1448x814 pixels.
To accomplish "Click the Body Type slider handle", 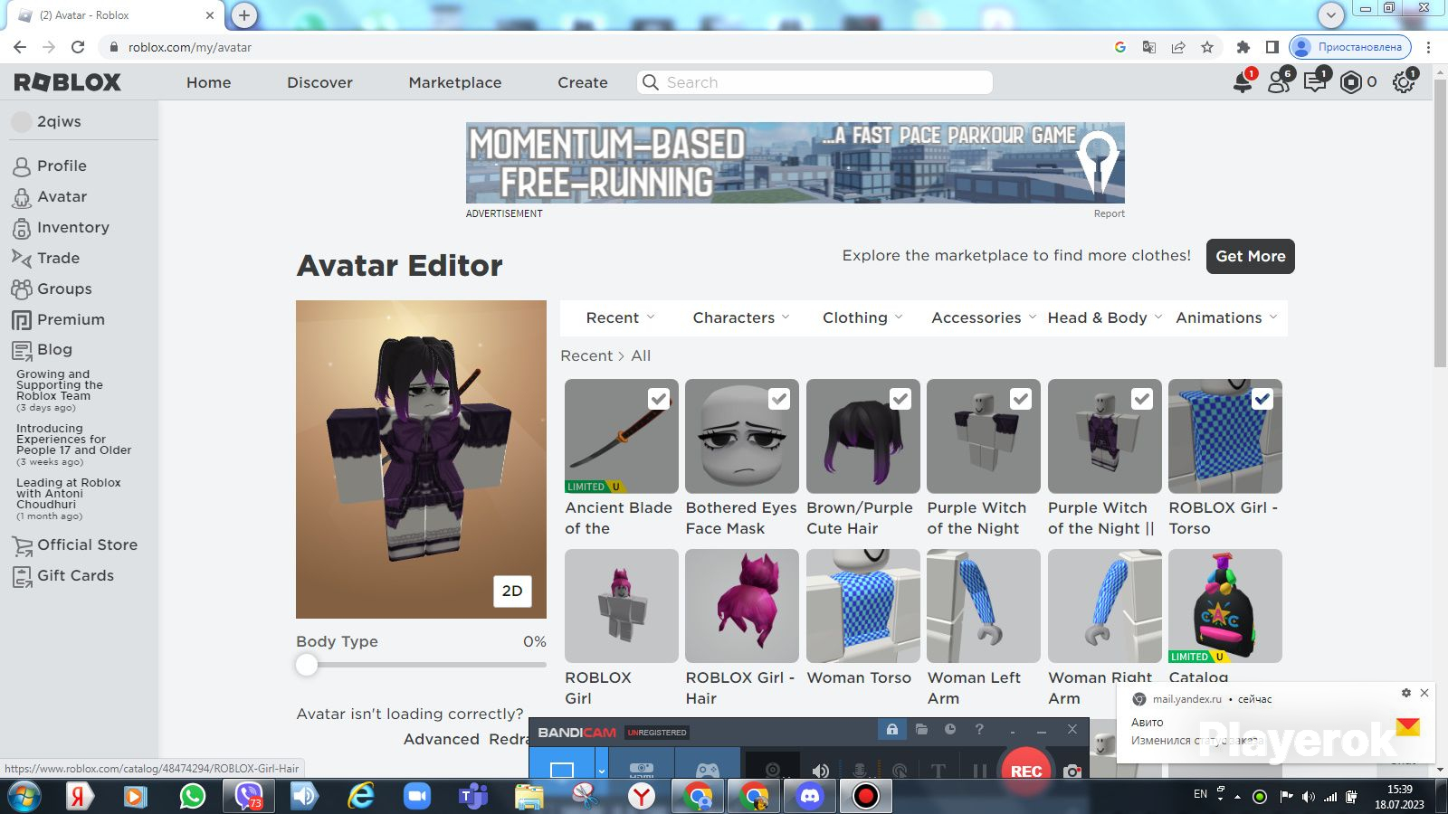I will coord(307,665).
